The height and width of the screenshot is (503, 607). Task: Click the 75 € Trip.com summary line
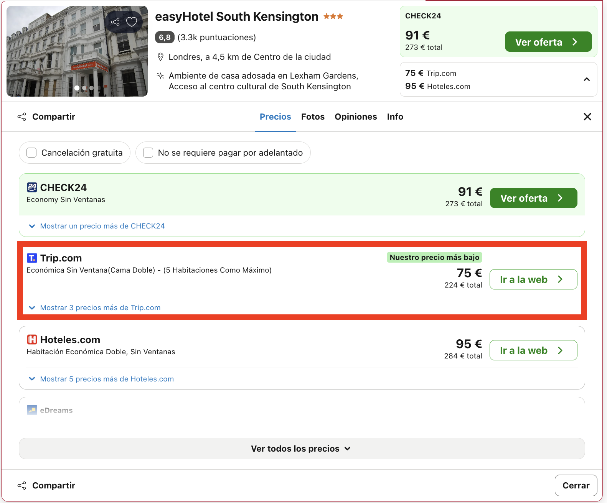tap(431, 73)
